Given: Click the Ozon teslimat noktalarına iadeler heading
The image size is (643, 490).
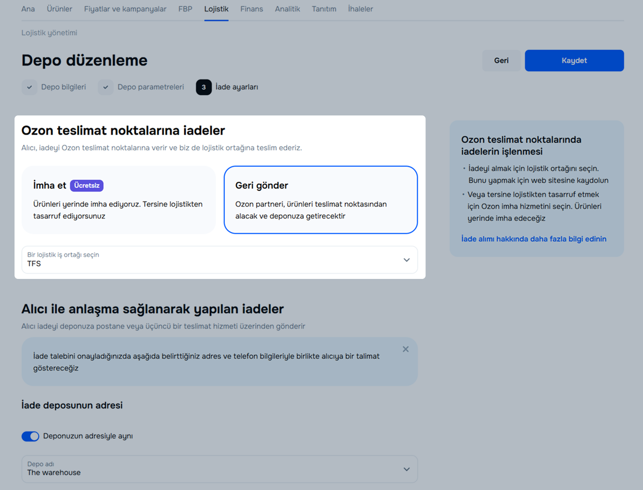Looking at the screenshot, I should point(123,130).
